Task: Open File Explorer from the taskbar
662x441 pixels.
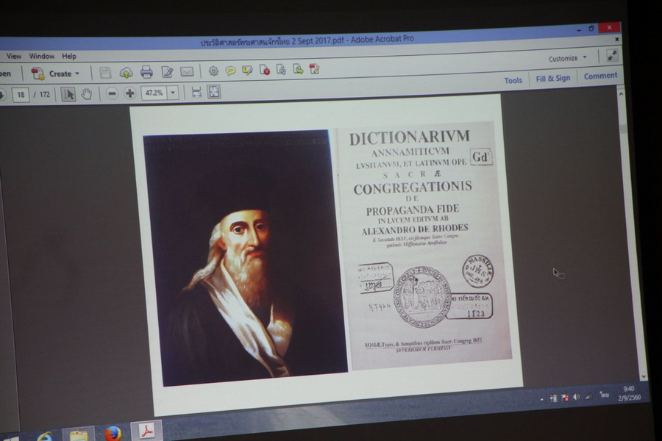Action: [x=79, y=434]
